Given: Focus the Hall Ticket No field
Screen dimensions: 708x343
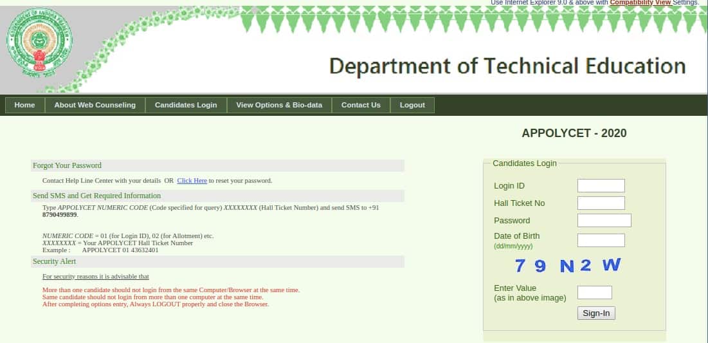Looking at the screenshot, I should point(601,203).
